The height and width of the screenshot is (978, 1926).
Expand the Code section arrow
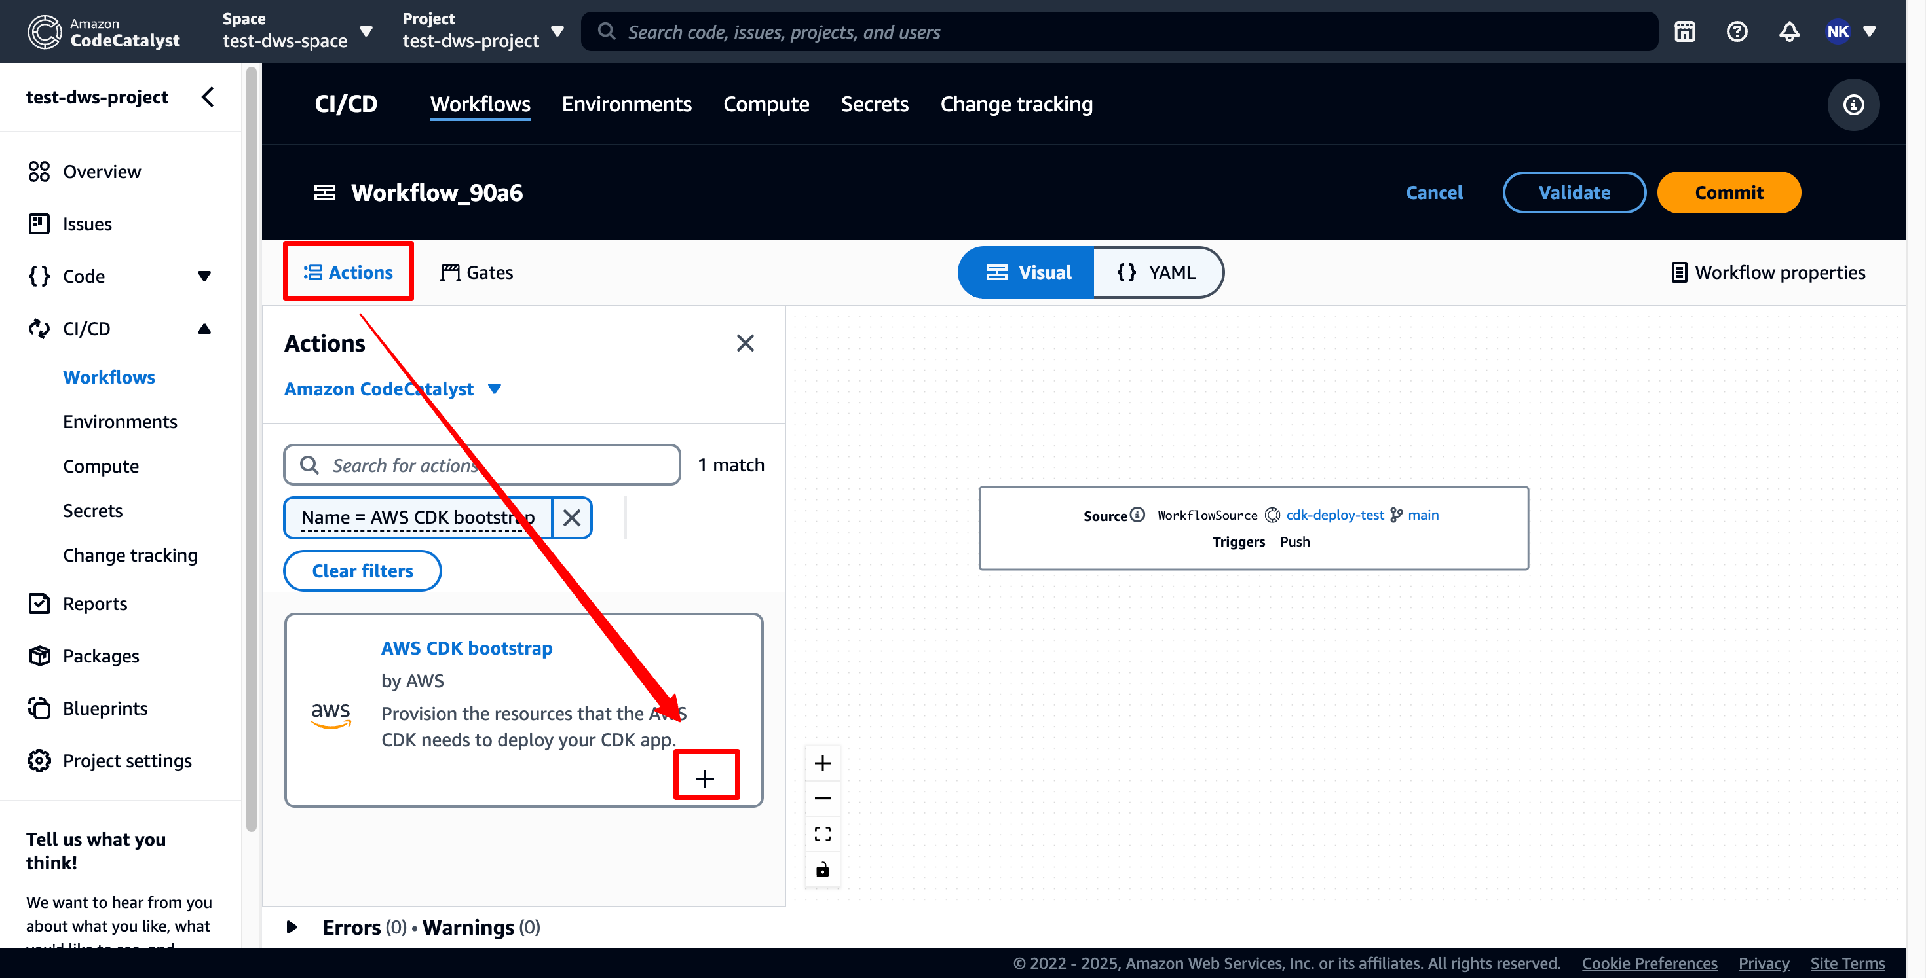(203, 276)
